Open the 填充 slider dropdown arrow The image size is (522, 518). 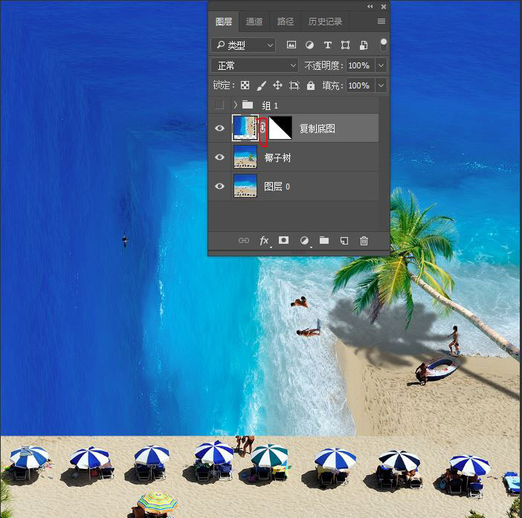click(x=381, y=85)
